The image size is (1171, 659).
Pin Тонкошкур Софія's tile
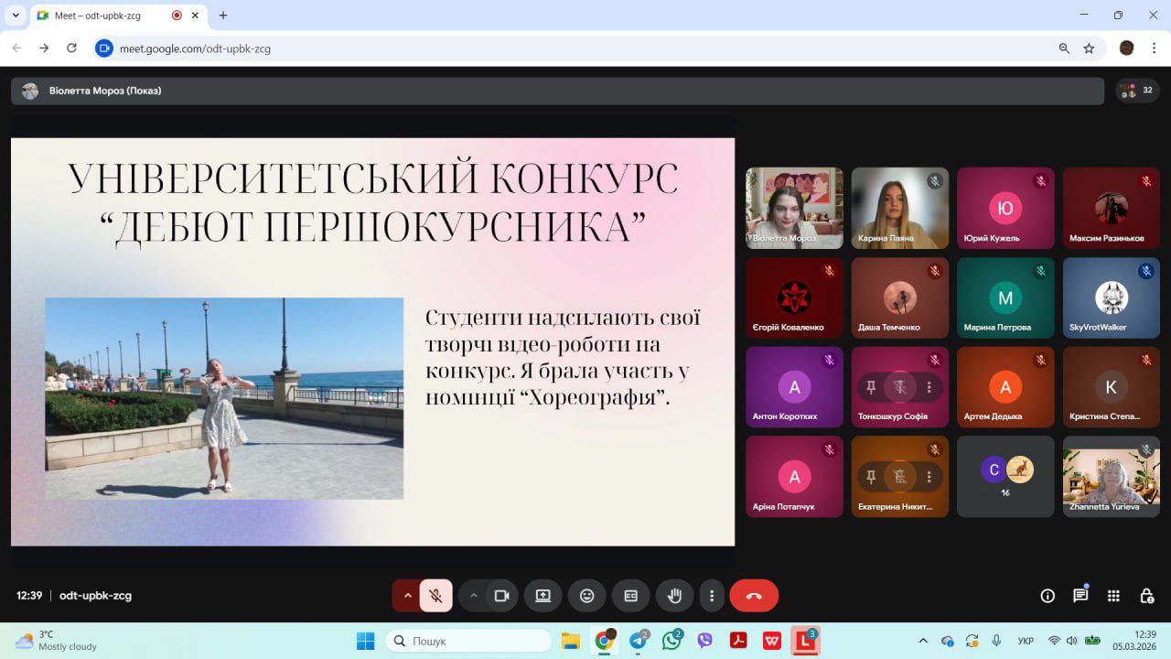click(x=871, y=387)
